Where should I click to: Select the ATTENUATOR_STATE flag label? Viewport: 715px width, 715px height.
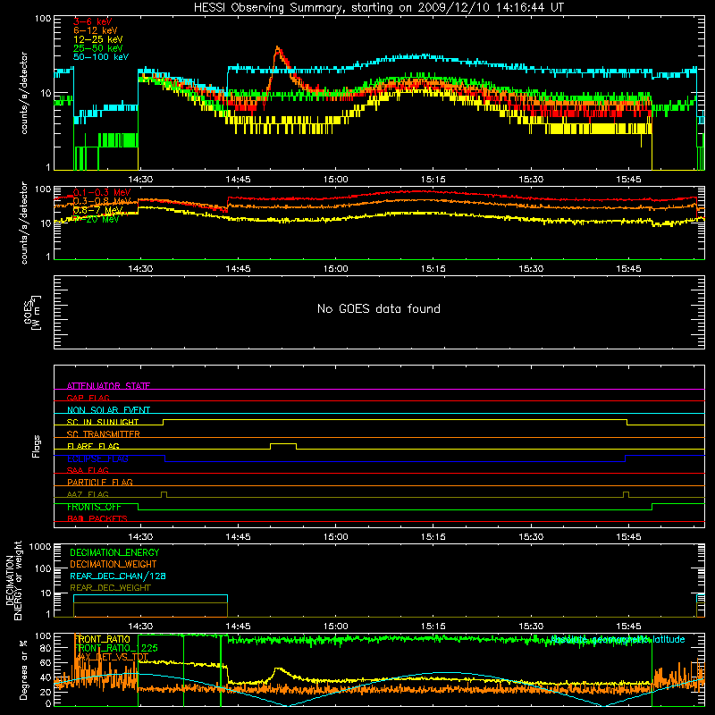[108, 386]
